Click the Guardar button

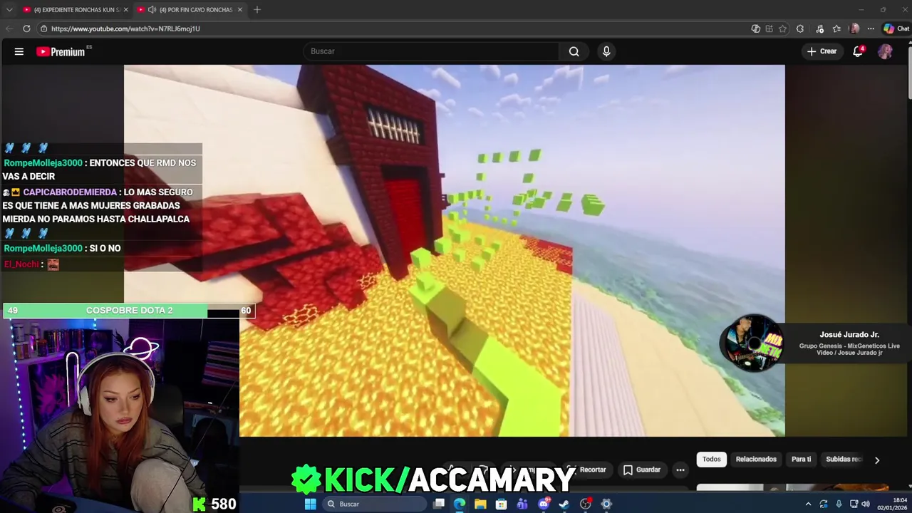641,470
